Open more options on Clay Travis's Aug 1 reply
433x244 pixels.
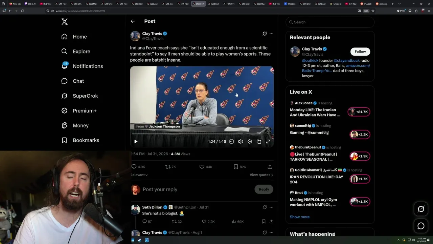click(271, 232)
